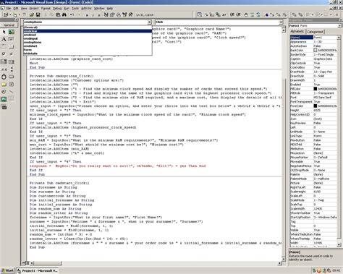Choose cmdstart in the object dropdown list

coord(88,46)
